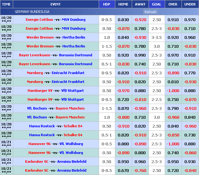The image size is (199, 175).
Task: Select the Germany Bundesliga league row
Action: [32, 12]
